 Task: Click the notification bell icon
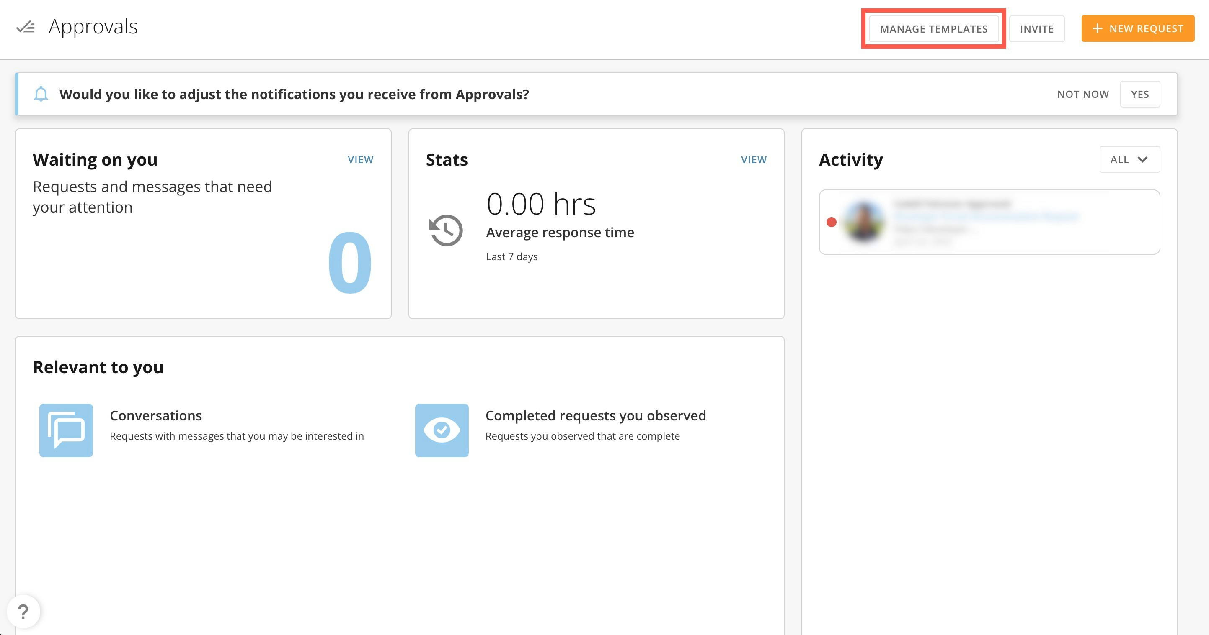click(41, 94)
